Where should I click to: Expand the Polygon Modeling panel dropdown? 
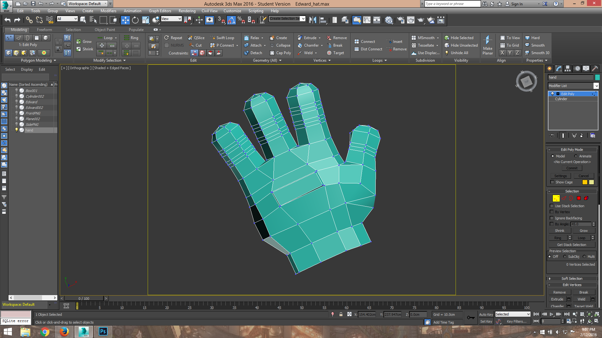[x=39, y=60]
